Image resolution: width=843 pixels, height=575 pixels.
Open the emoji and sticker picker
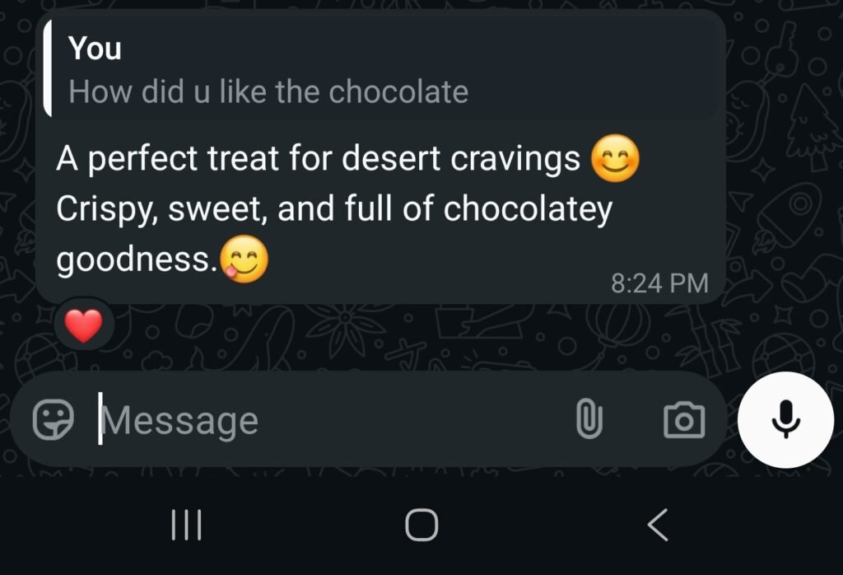[x=54, y=419]
